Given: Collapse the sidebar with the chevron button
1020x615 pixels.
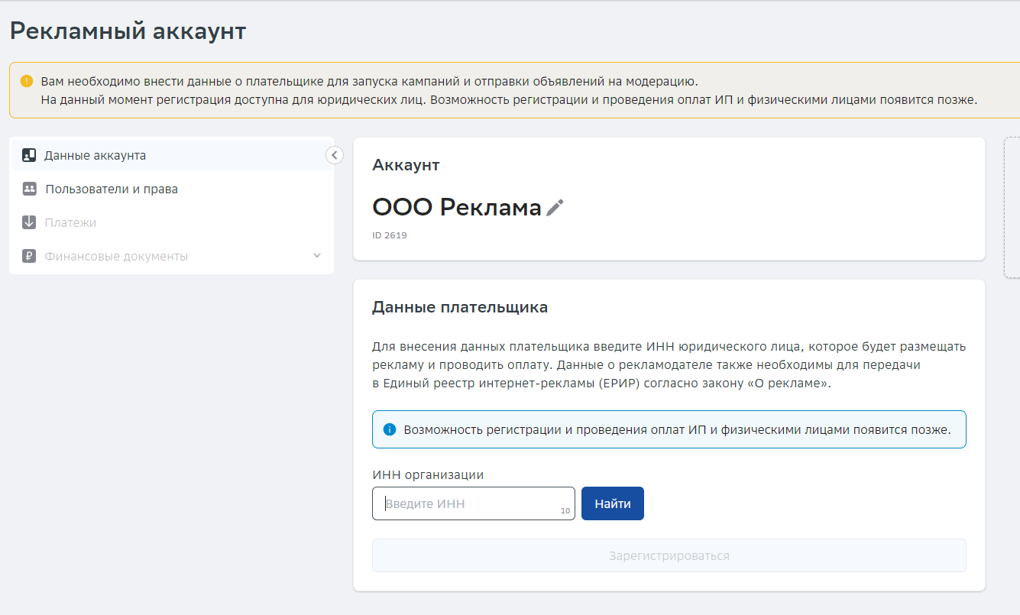Looking at the screenshot, I should coord(334,155).
